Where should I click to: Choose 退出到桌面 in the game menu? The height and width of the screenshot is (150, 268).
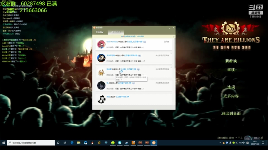[x=231, y=113]
